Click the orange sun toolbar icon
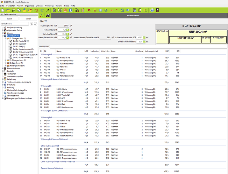 point(112,10)
